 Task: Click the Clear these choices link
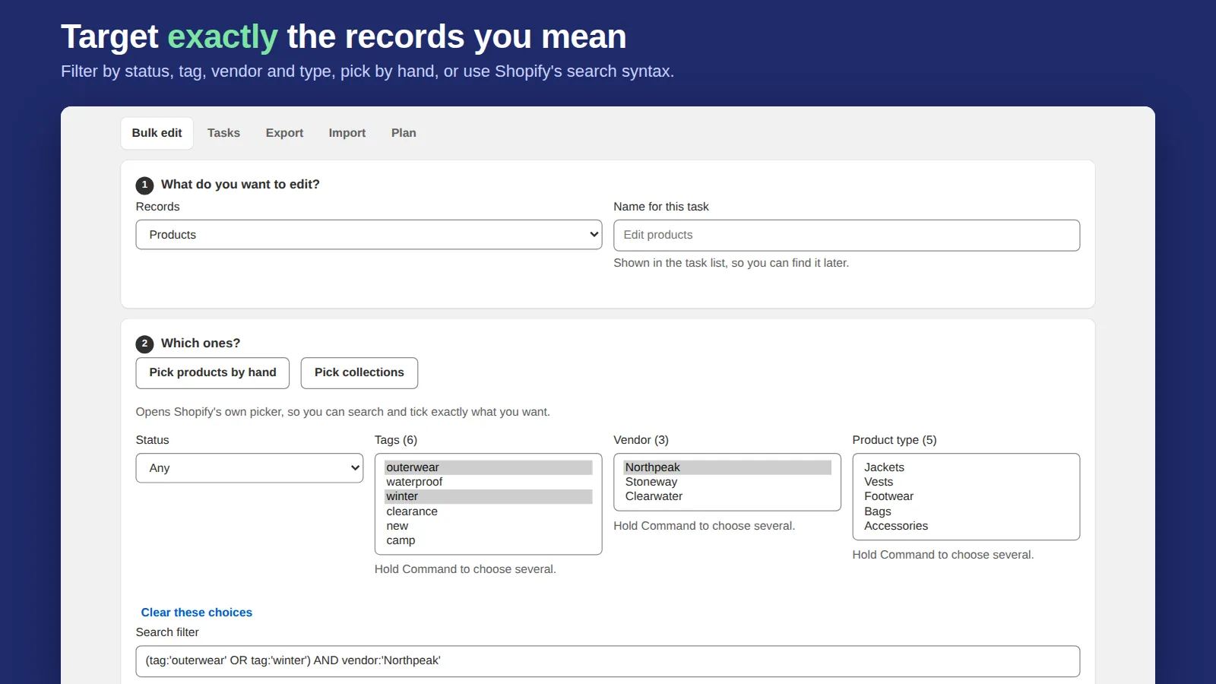[x=196, y=613]
